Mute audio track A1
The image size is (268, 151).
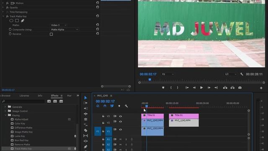point(121,139)
